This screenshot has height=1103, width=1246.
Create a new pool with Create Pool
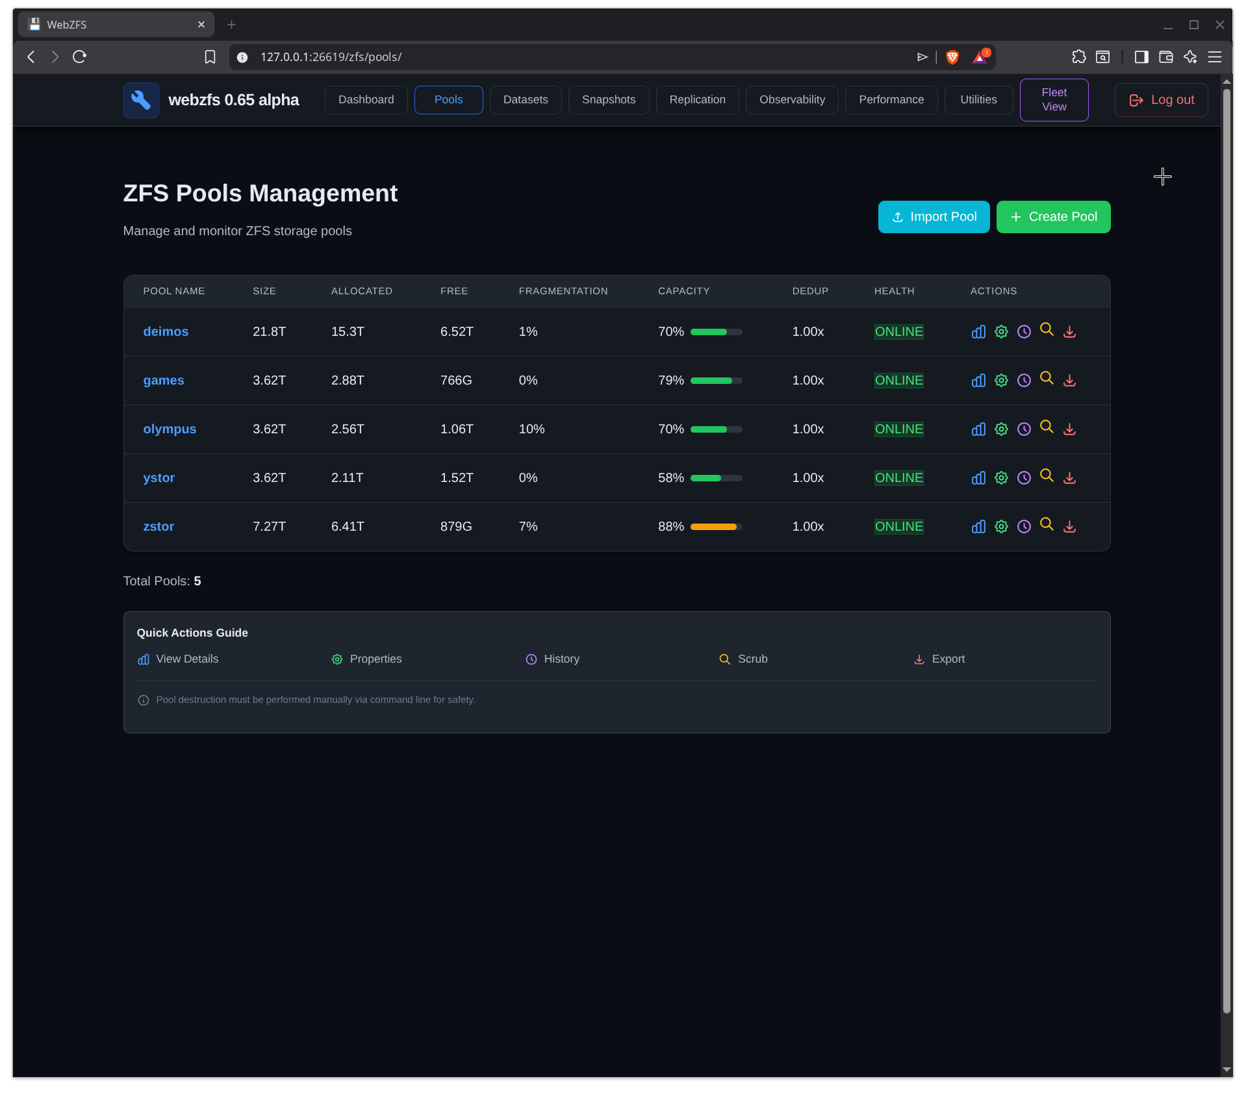click(1053, 216)
